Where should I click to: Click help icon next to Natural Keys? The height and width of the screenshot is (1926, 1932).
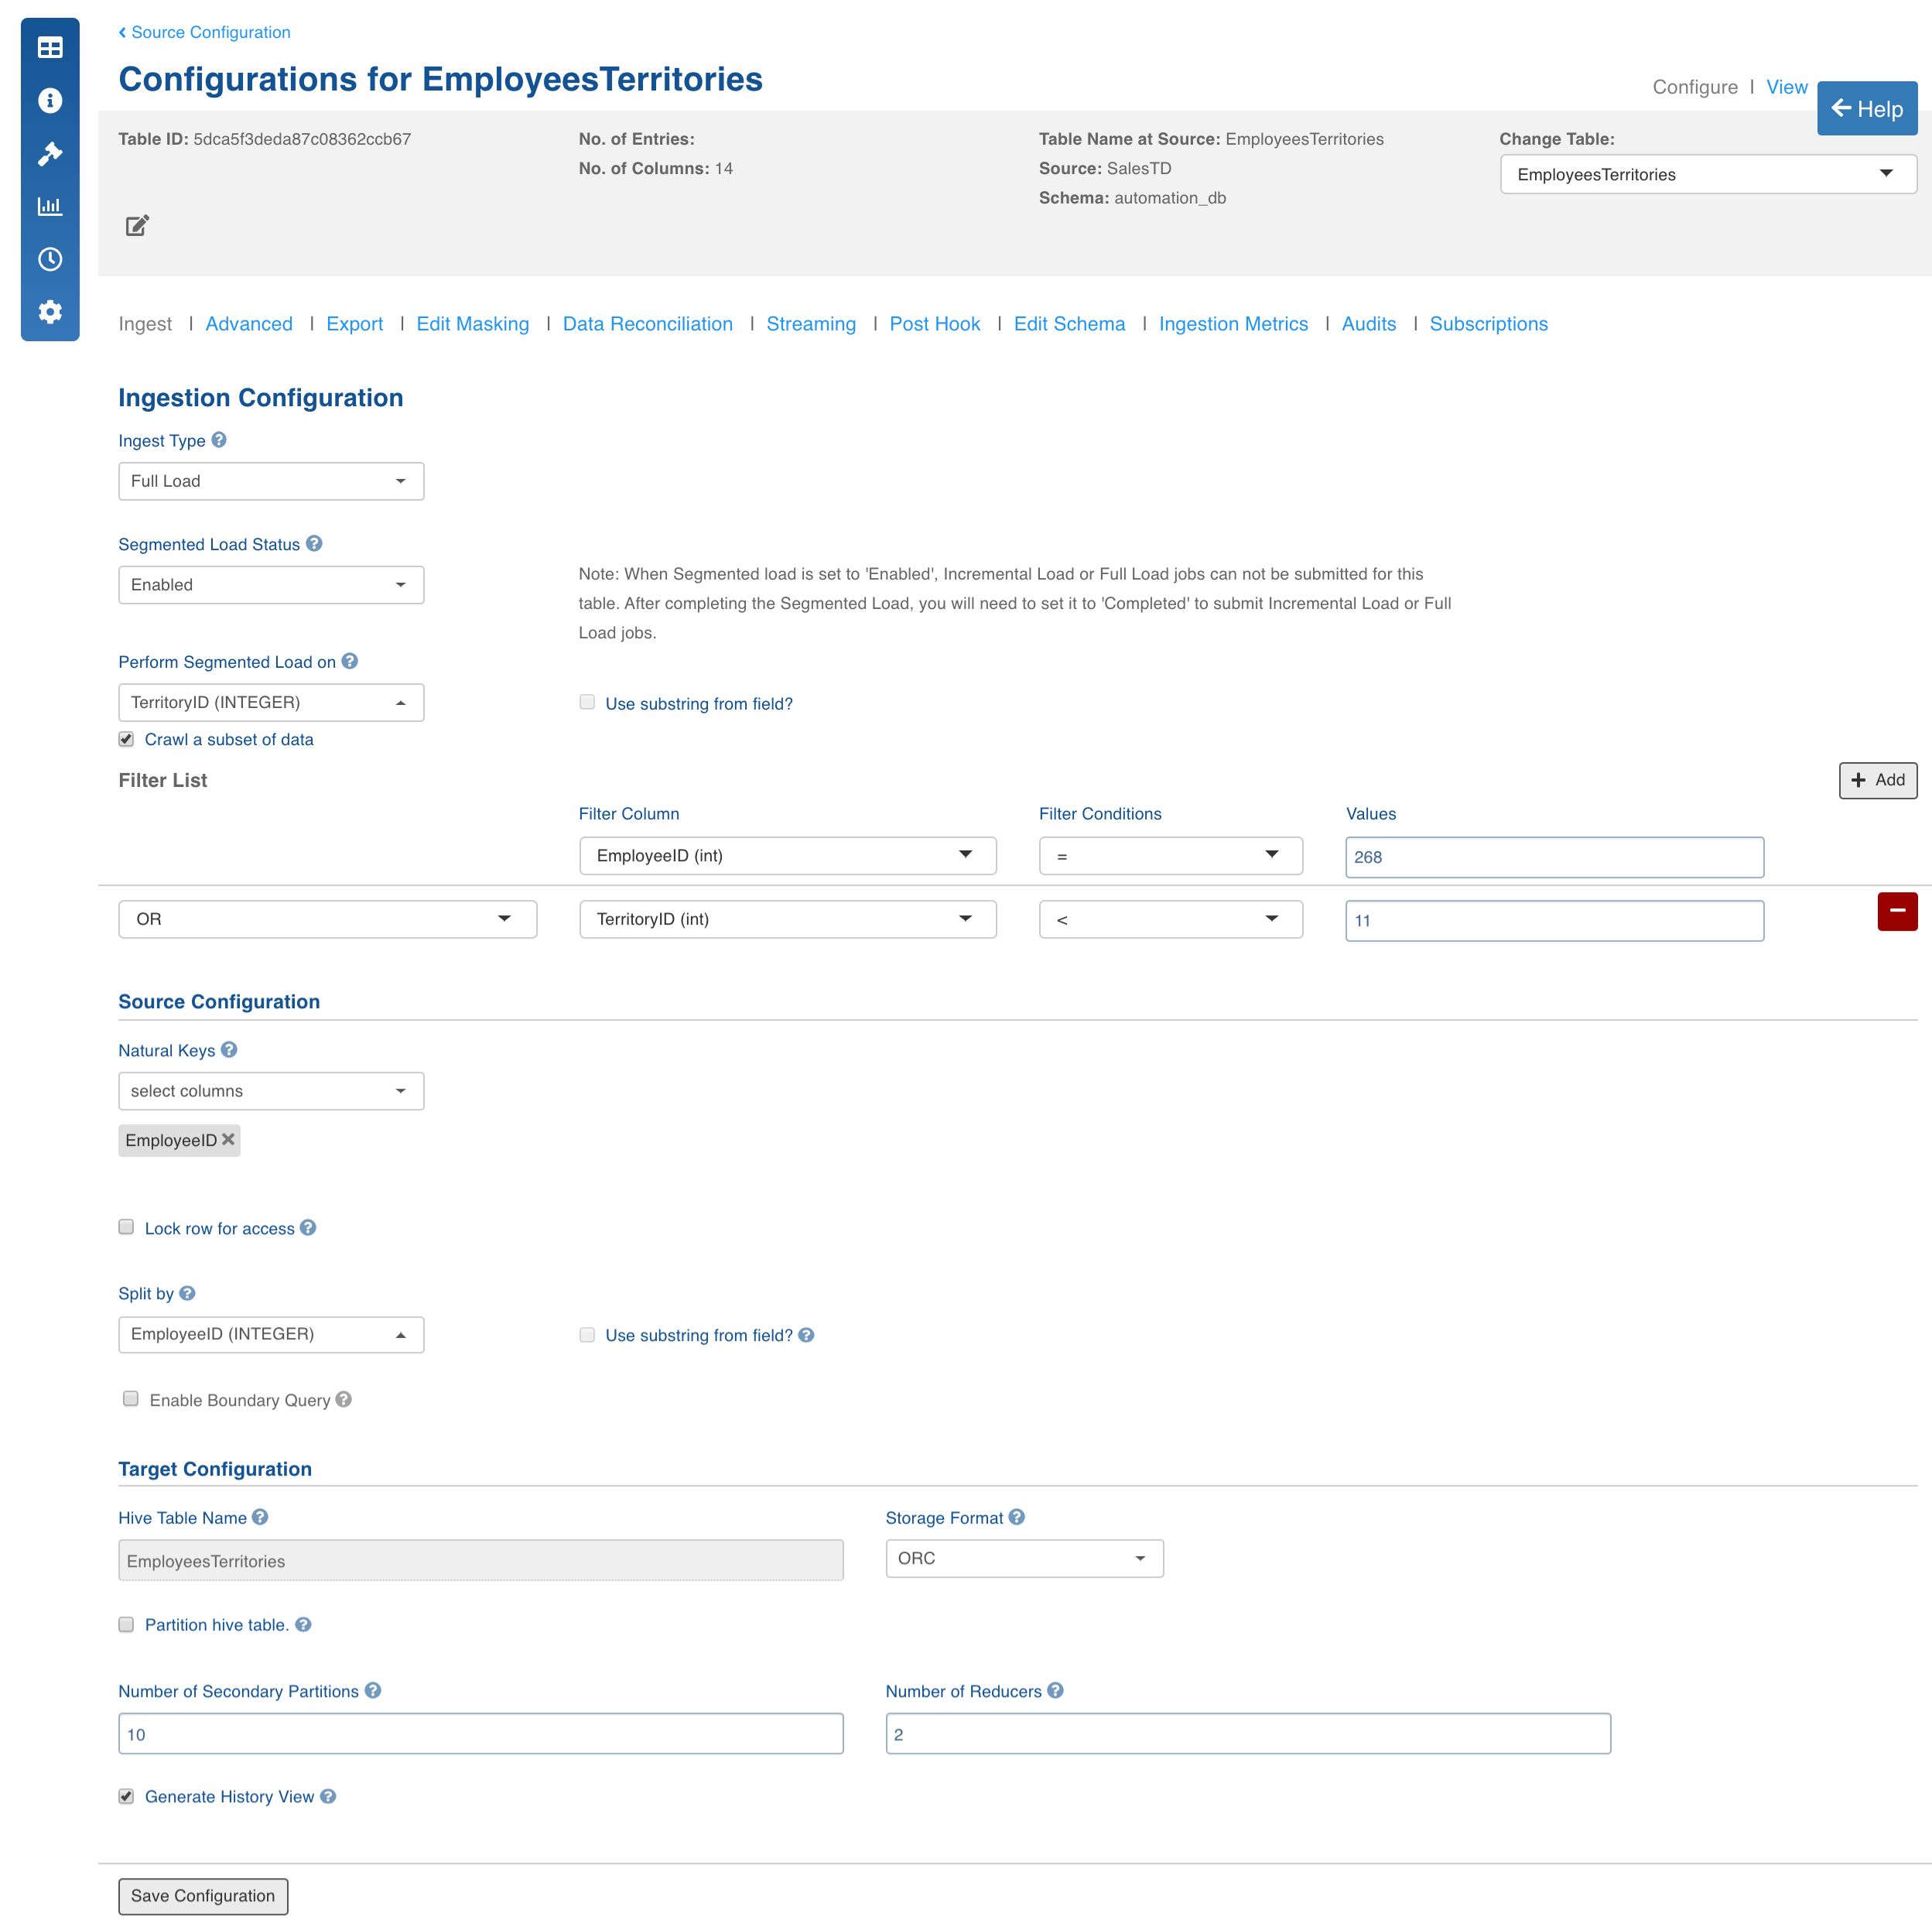(x=229, y=1049)
